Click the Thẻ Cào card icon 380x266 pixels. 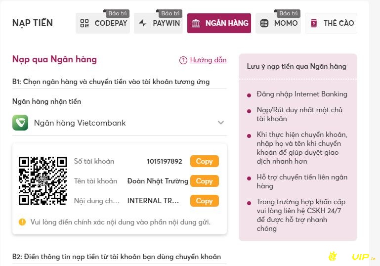[x=314, y=23]
